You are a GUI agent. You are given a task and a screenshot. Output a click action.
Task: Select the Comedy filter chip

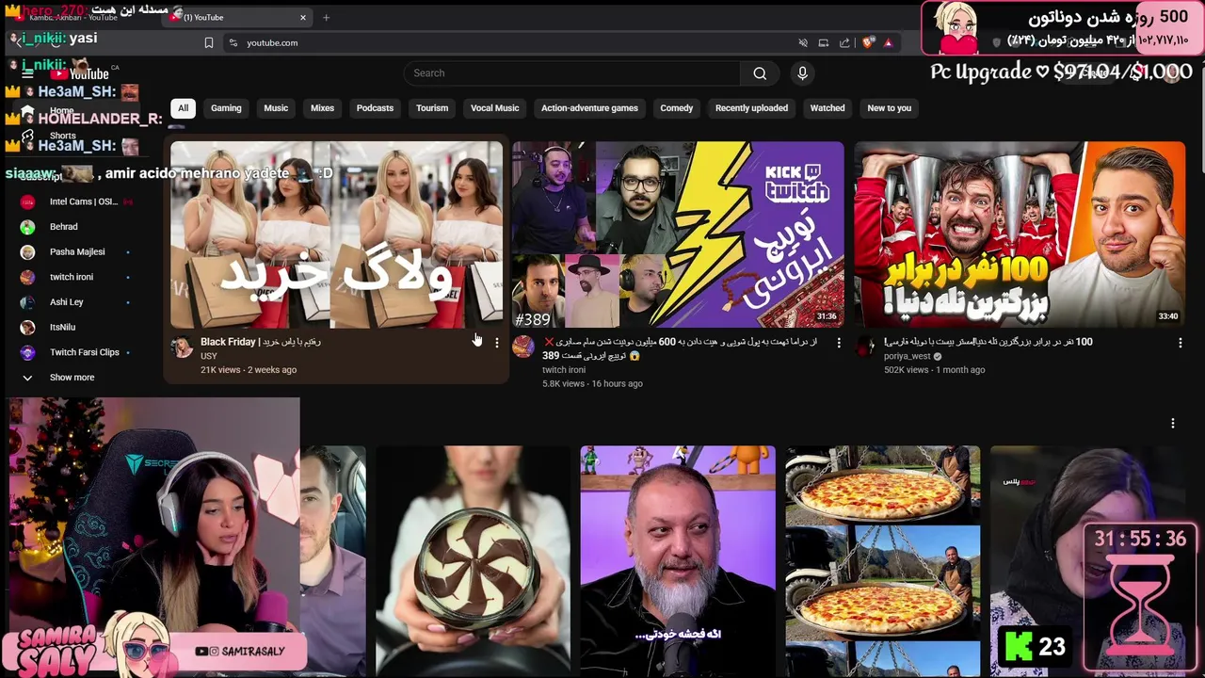click(x=676, y=108)
